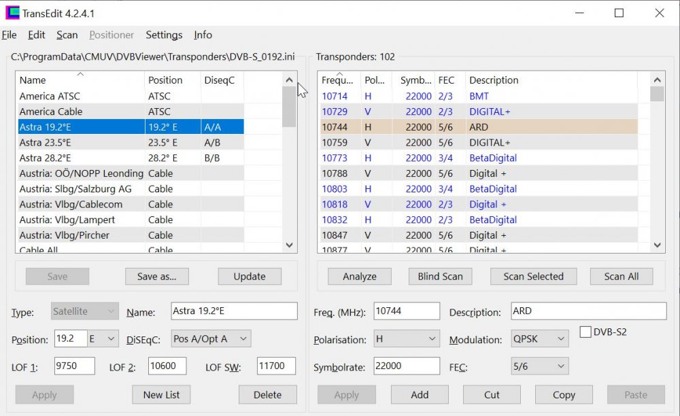Edit the Symbolrate input field
Viewport: 680px width, 416px height.
407,366
